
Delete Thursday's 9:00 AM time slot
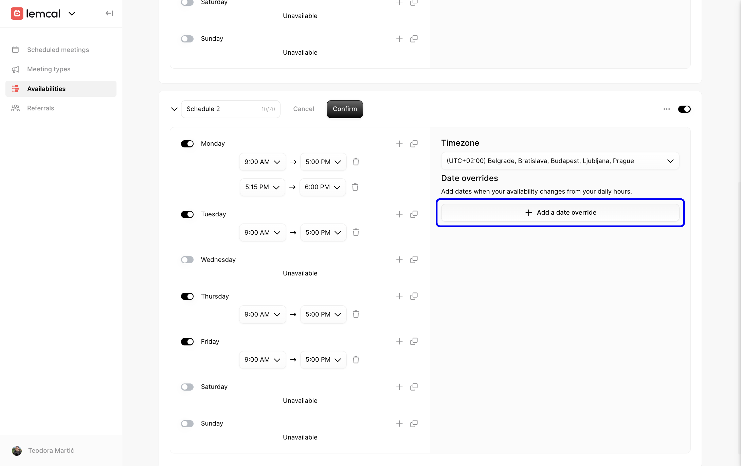tap(356, 314)
